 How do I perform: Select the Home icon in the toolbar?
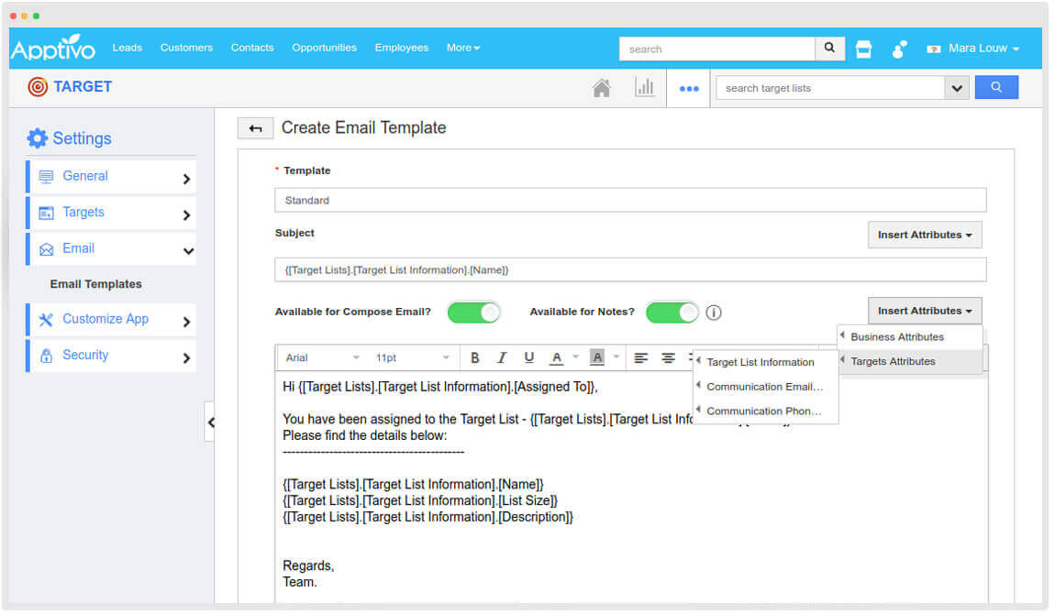pos(601,86)
